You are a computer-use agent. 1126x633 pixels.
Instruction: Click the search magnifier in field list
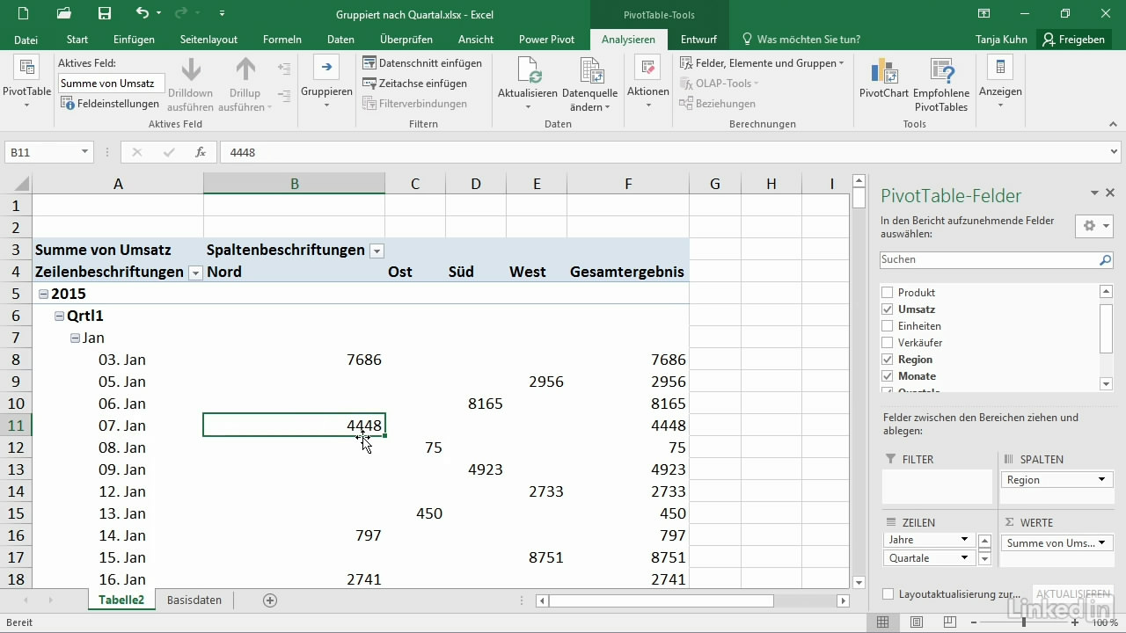1105,260
